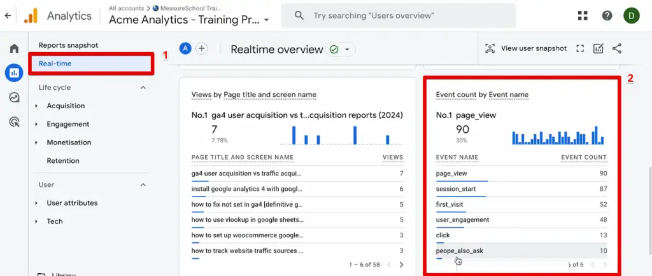
Task: Collapse the Life cycle section
Action: (143, 88)
